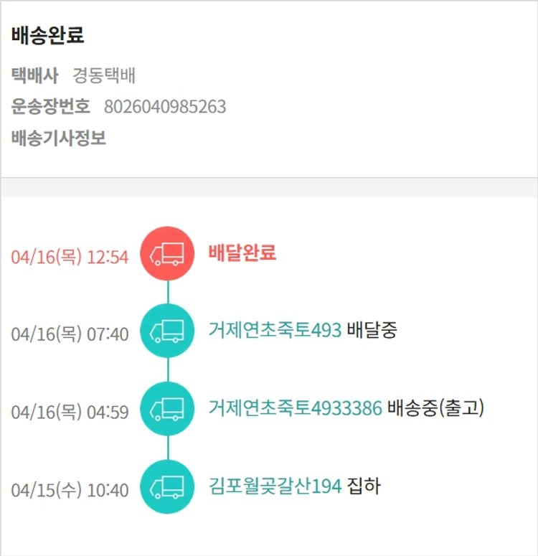
Task: Open the 거제연초죽토493 branch link
Action: click(x=275, y=331)
